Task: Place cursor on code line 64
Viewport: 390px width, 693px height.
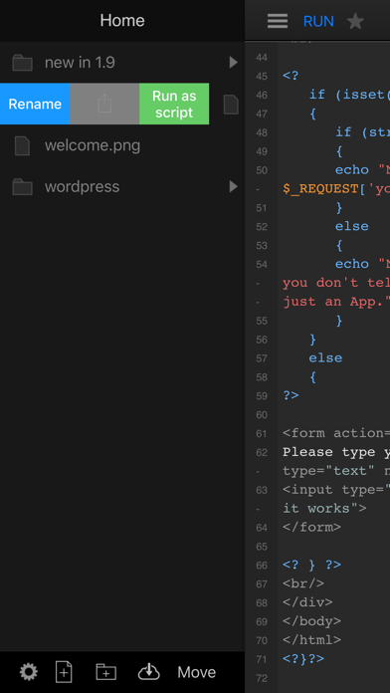Action: [x=311, y=527]
